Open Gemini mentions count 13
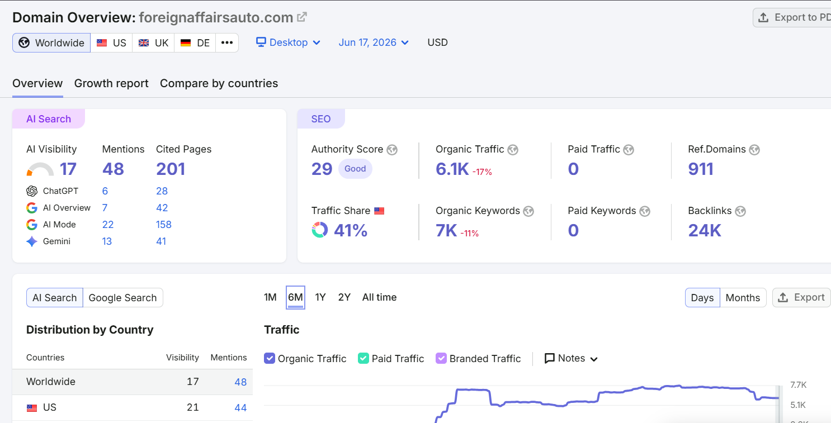Viewport: 831px width, 423px height. [x=107, y=241]
